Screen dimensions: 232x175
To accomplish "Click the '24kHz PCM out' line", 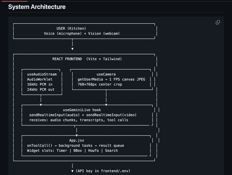I will coord(41,89).
